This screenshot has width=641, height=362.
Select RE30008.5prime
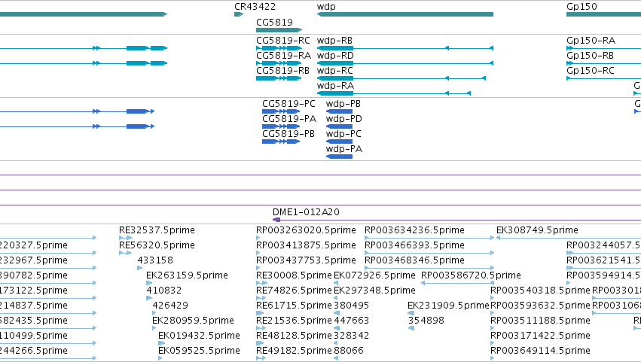294,275
